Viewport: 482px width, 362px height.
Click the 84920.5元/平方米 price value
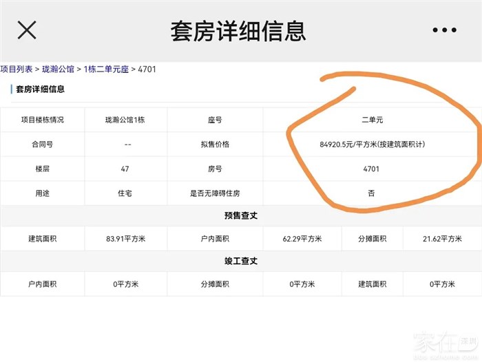[x=372, y=145]
